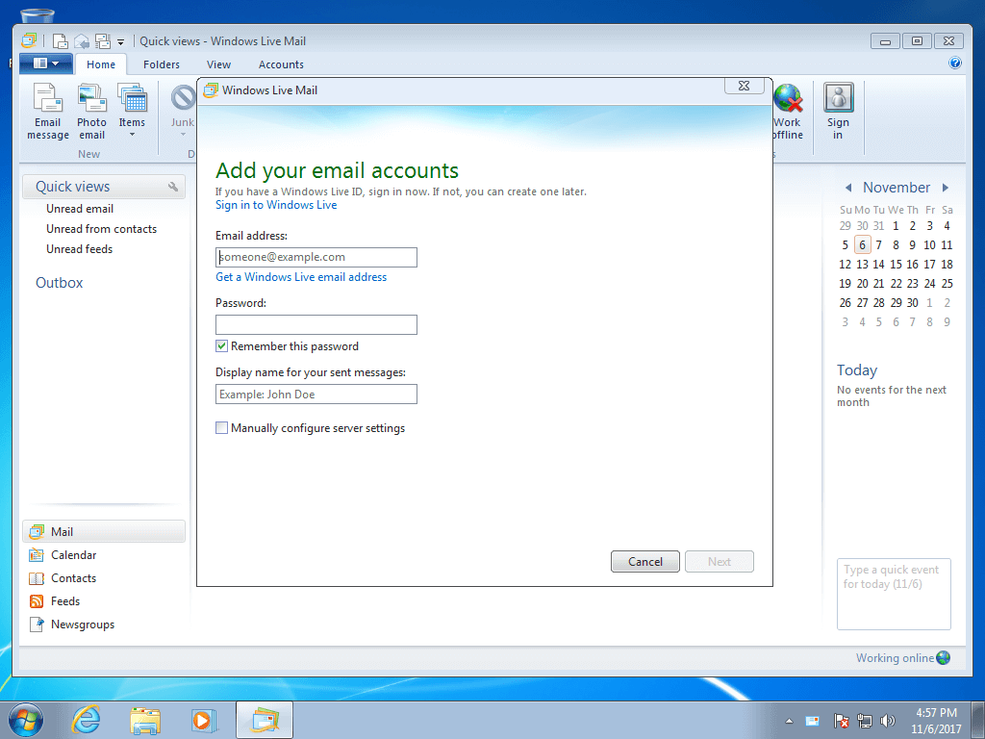The height and width of the screenshot is (739, 985).
Task: Select the View ribbon tab
Action: (x=218, y=64)
